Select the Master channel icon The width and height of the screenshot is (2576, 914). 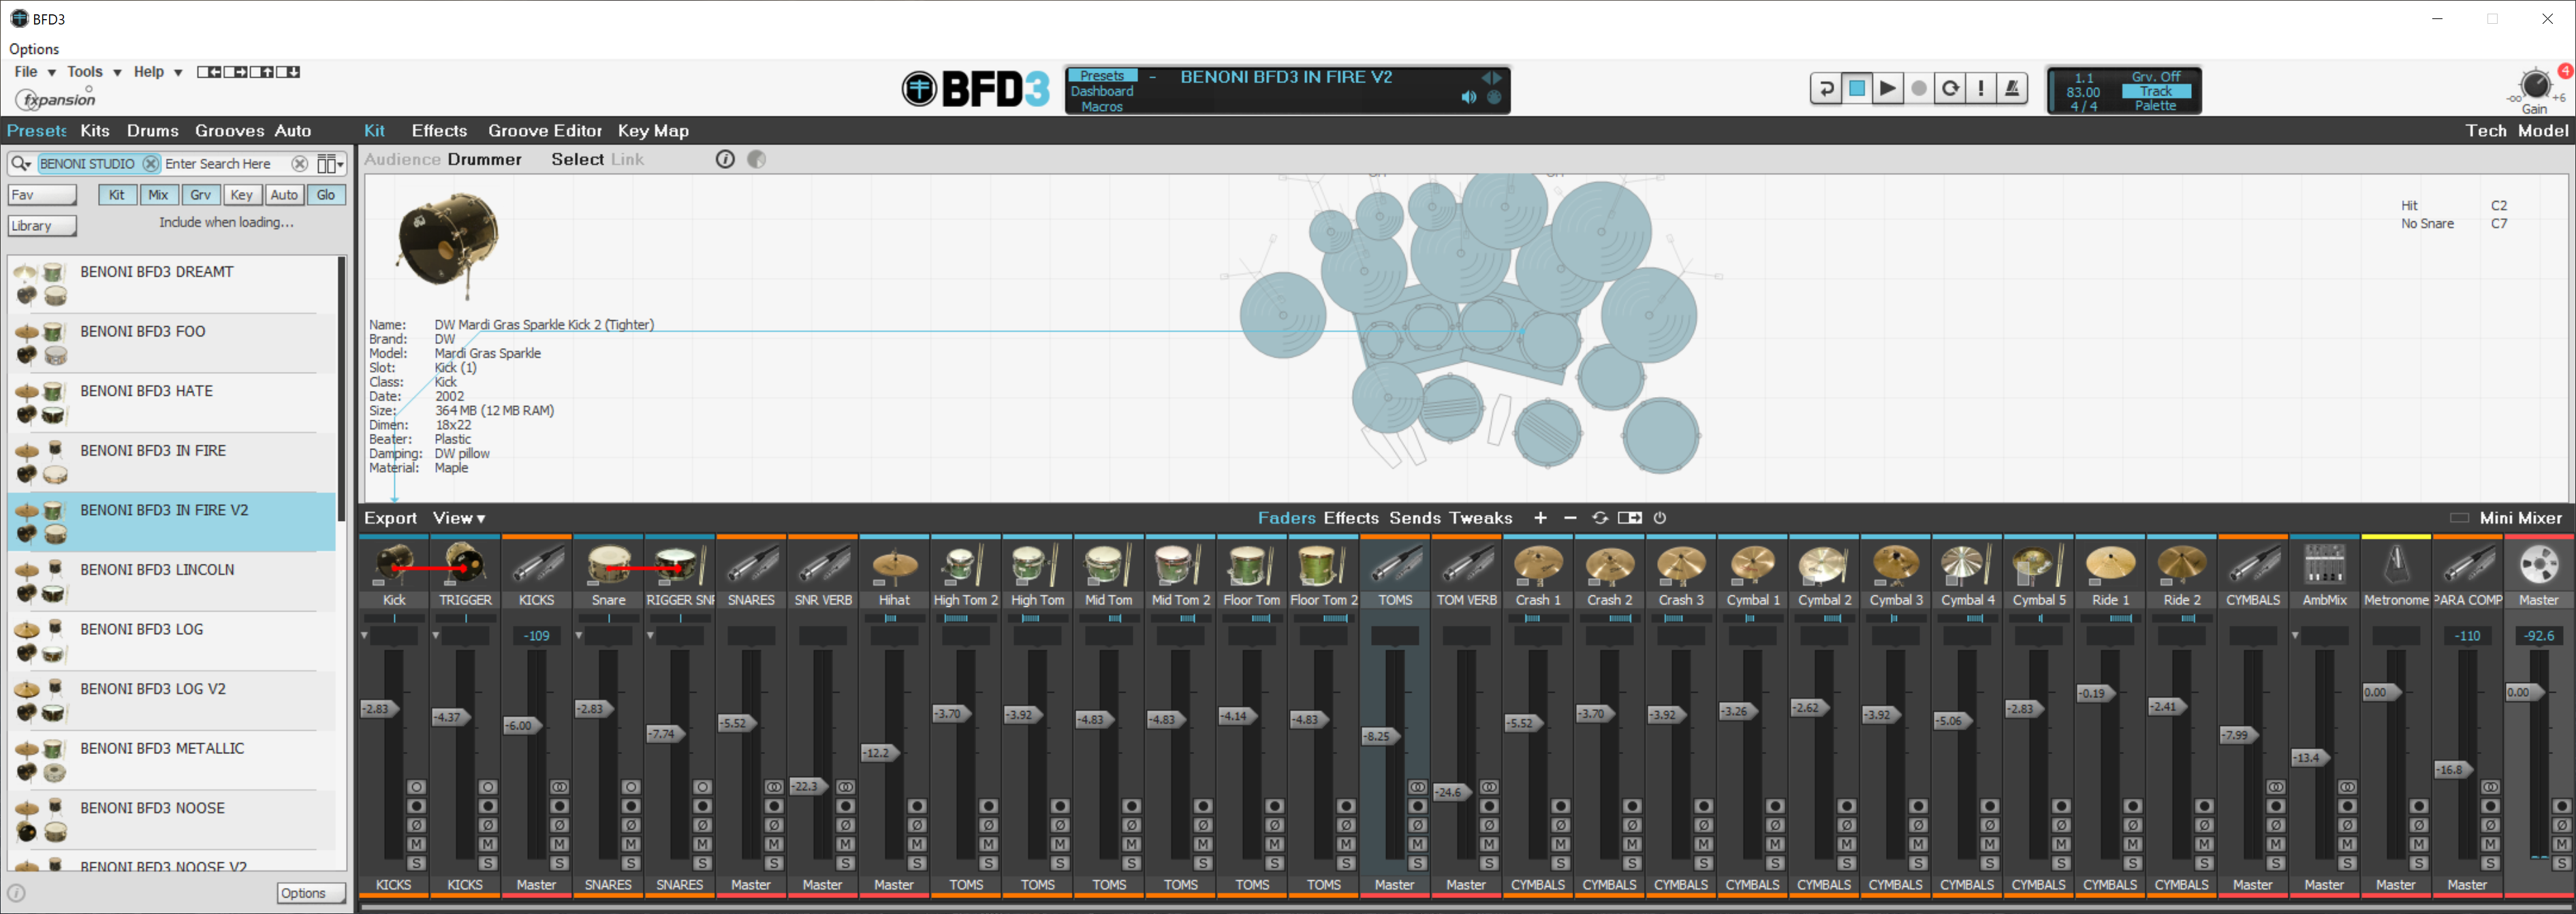2538,565
